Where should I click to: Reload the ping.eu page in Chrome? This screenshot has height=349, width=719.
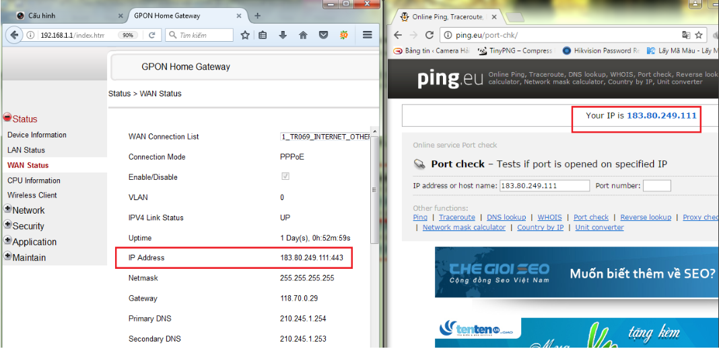click(x=430, y=35)
